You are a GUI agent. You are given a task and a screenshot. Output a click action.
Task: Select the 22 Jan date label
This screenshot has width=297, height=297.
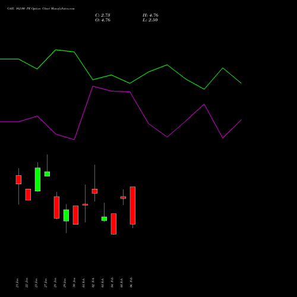(x=27, y=283)
